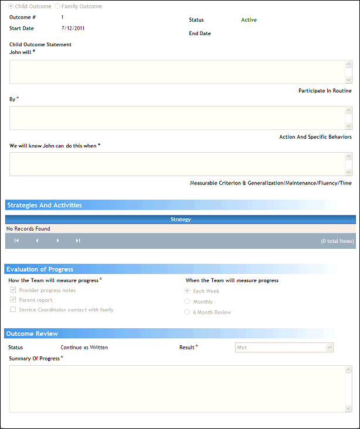
Task: Focus the 'By' text area
Action: pos(176,118)
